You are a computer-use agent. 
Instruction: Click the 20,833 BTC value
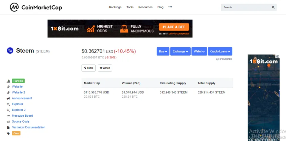(x=92, y=97)
